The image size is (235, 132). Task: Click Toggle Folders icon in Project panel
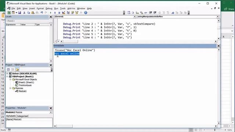point(17,69)
